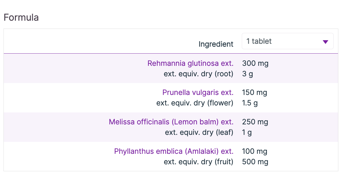Click the purple dropdown arrow triangle
The width and height of the screenshot is (343, 187).
(325, 42)
